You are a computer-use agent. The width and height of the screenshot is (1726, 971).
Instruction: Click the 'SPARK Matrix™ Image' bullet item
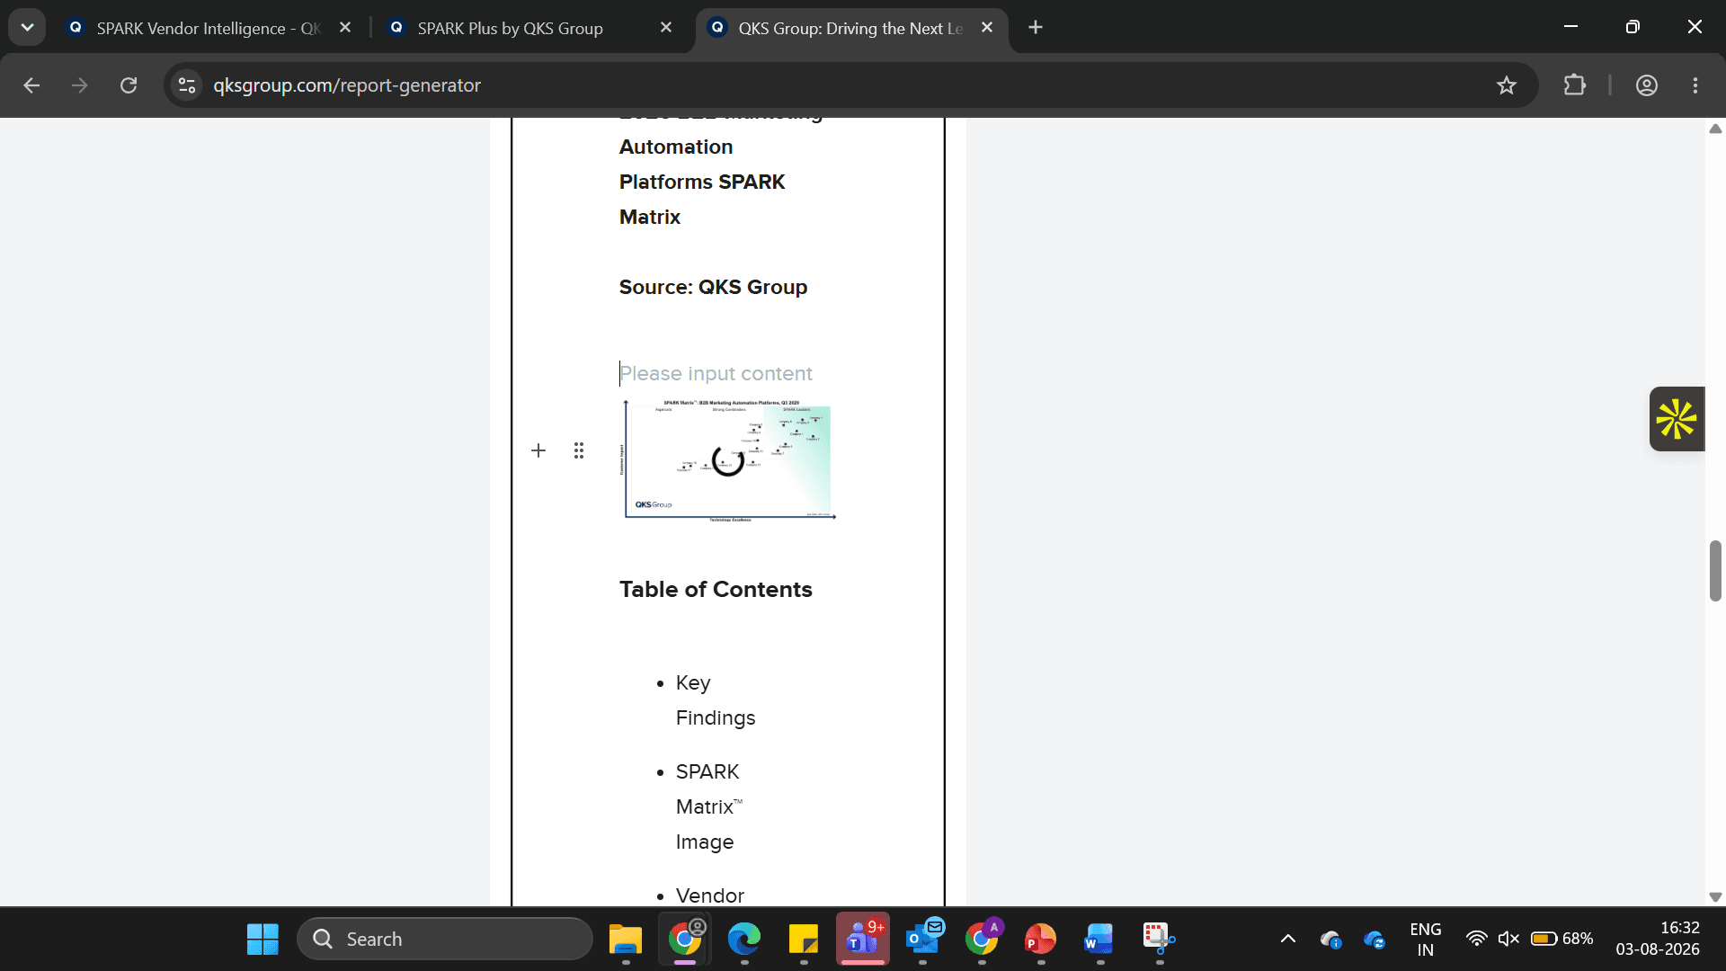click(709, 806)
